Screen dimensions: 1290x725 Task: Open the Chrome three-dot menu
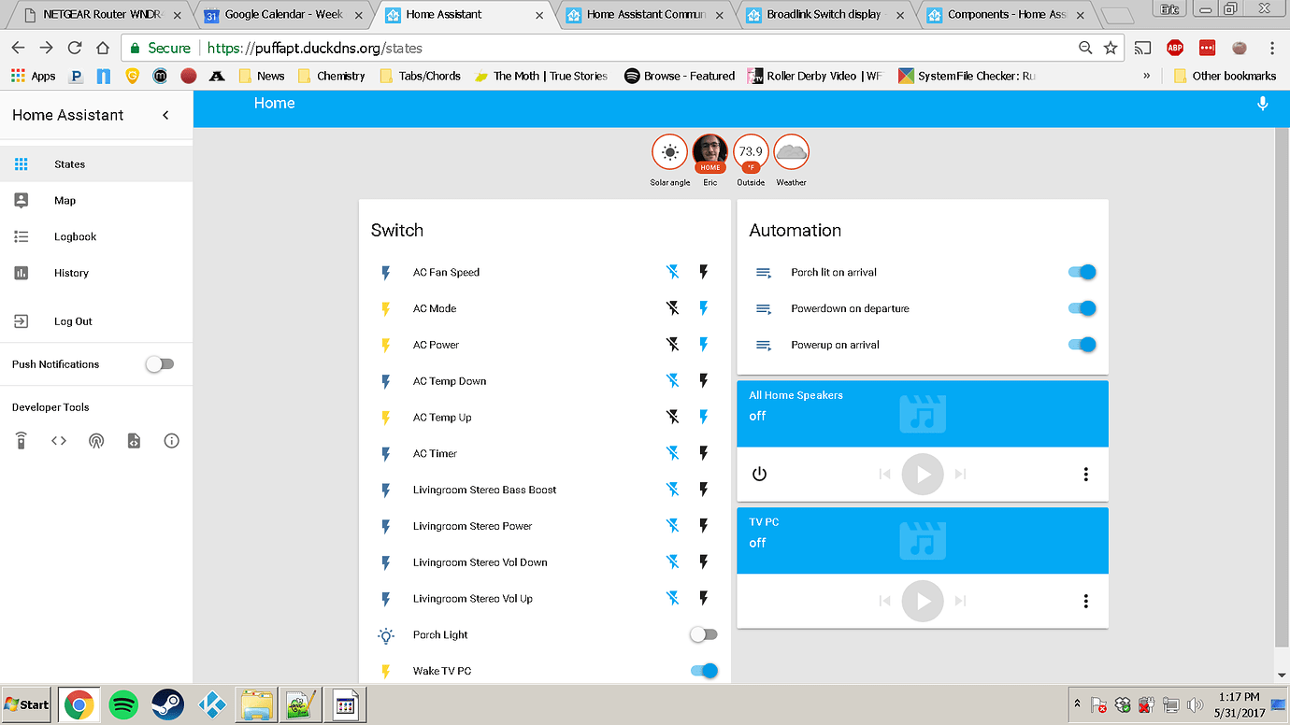(x=1272, y=48)
